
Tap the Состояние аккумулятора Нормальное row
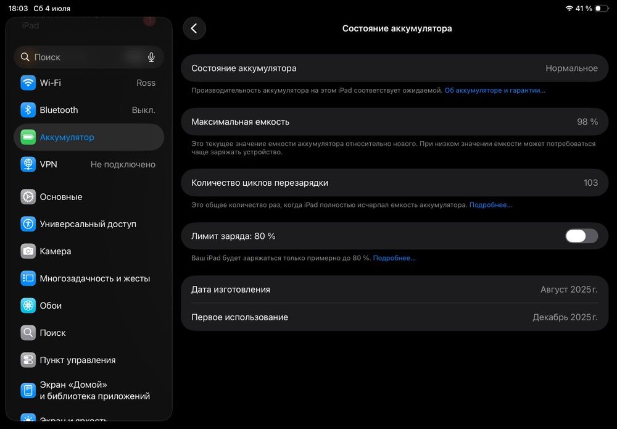pyautogui.click(x=395, y=68)
